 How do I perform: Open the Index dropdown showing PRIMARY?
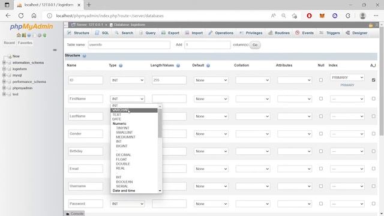pos(347,77)
